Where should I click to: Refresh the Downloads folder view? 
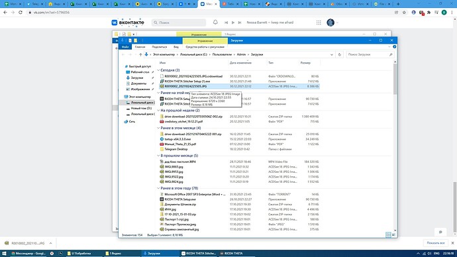point(340,54)
